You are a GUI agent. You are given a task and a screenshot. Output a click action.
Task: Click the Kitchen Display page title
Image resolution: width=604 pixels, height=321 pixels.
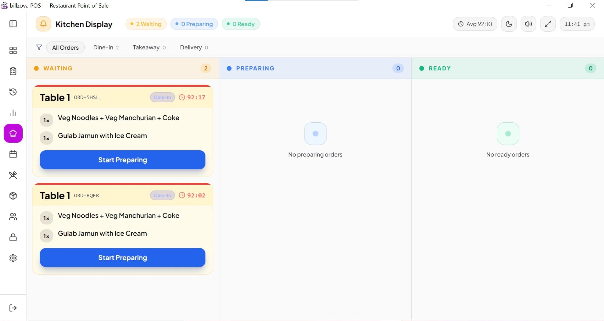tap(84, 24)
